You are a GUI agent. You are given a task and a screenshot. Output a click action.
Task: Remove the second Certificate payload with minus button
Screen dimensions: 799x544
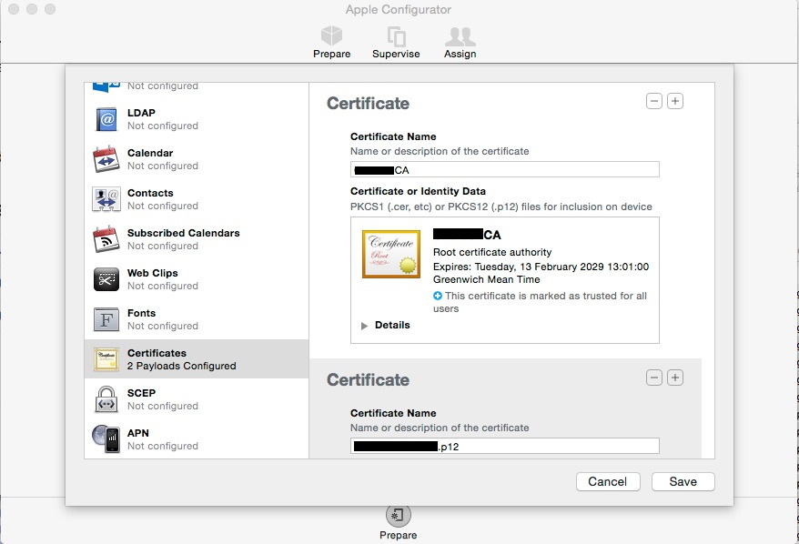[653, 377]
